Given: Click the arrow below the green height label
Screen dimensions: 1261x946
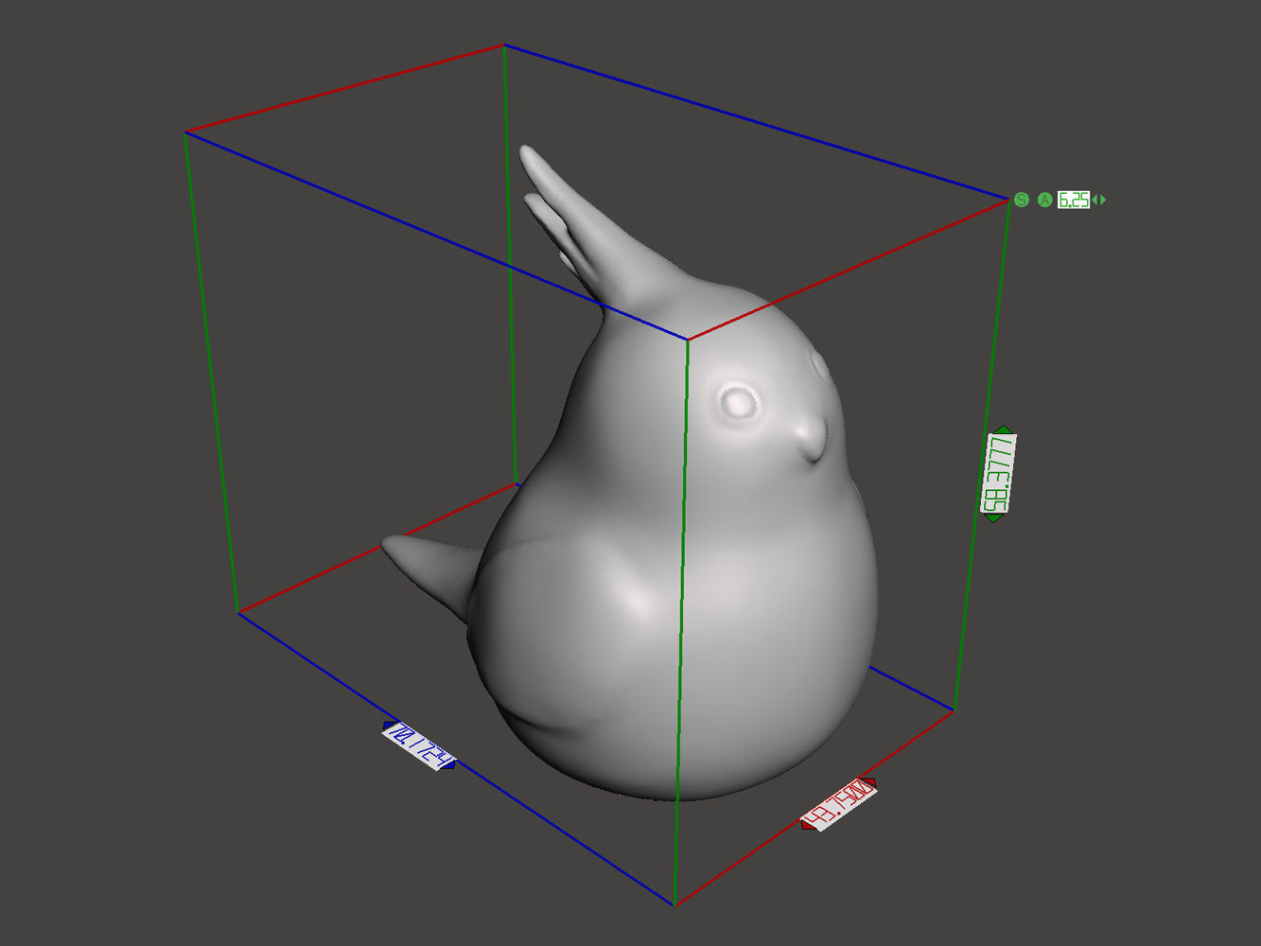Looking at the screenshot, I should point(993,517).
